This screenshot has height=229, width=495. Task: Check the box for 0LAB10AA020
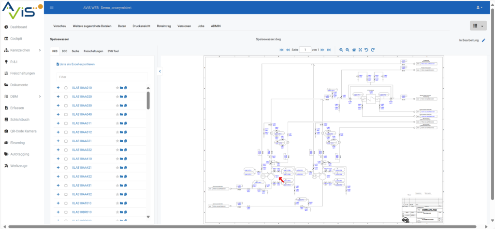(66, 97)
